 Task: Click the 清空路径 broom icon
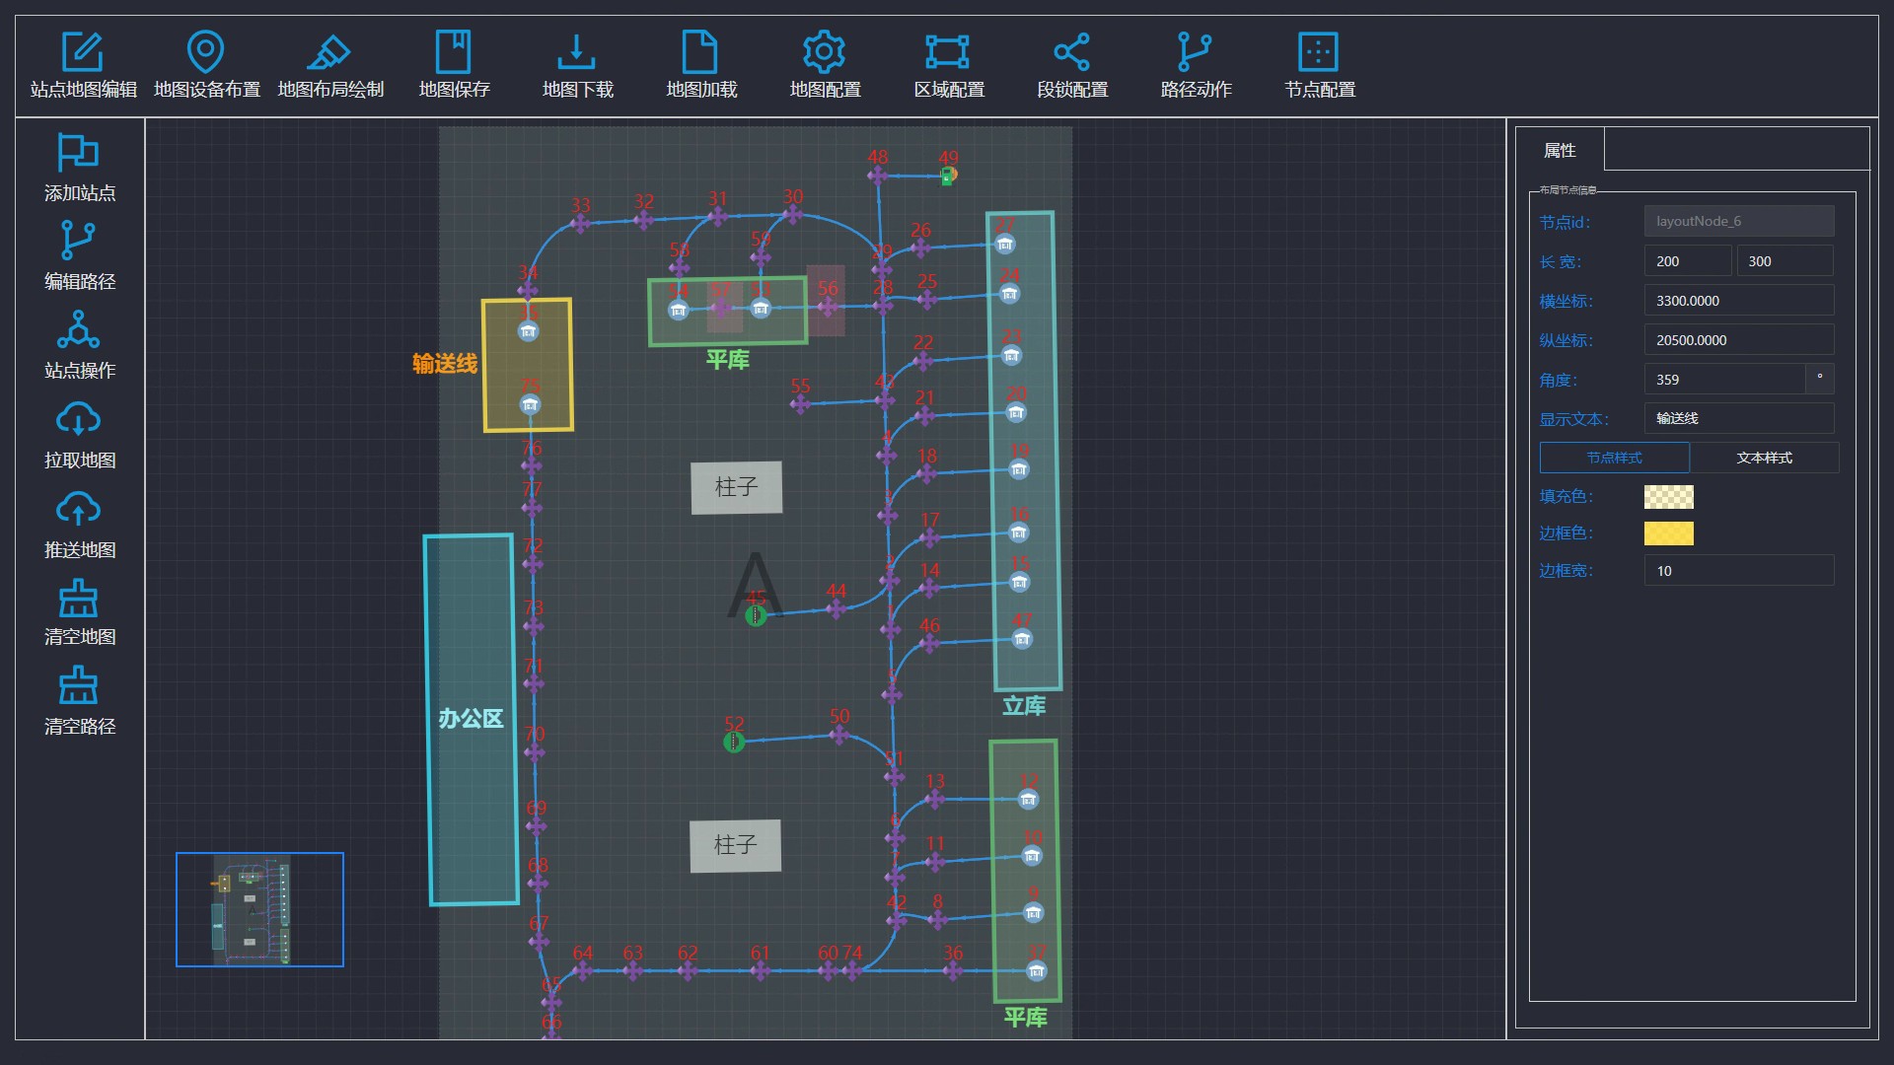tap(79, 687)
